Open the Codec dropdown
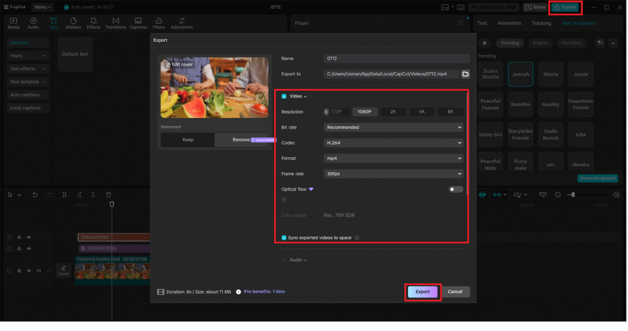 [x=393, y=143]
